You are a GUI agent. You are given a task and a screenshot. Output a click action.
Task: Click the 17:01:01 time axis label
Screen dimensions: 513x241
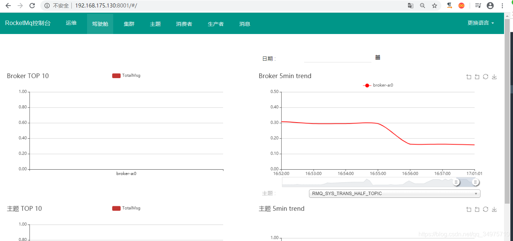[x=475, y=173]
